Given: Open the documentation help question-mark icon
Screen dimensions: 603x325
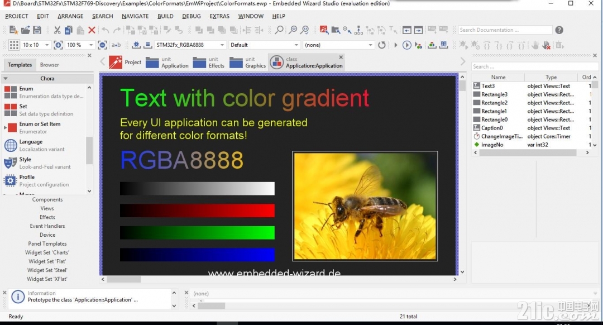Looking at the screenshot, I should click(559, 30).
